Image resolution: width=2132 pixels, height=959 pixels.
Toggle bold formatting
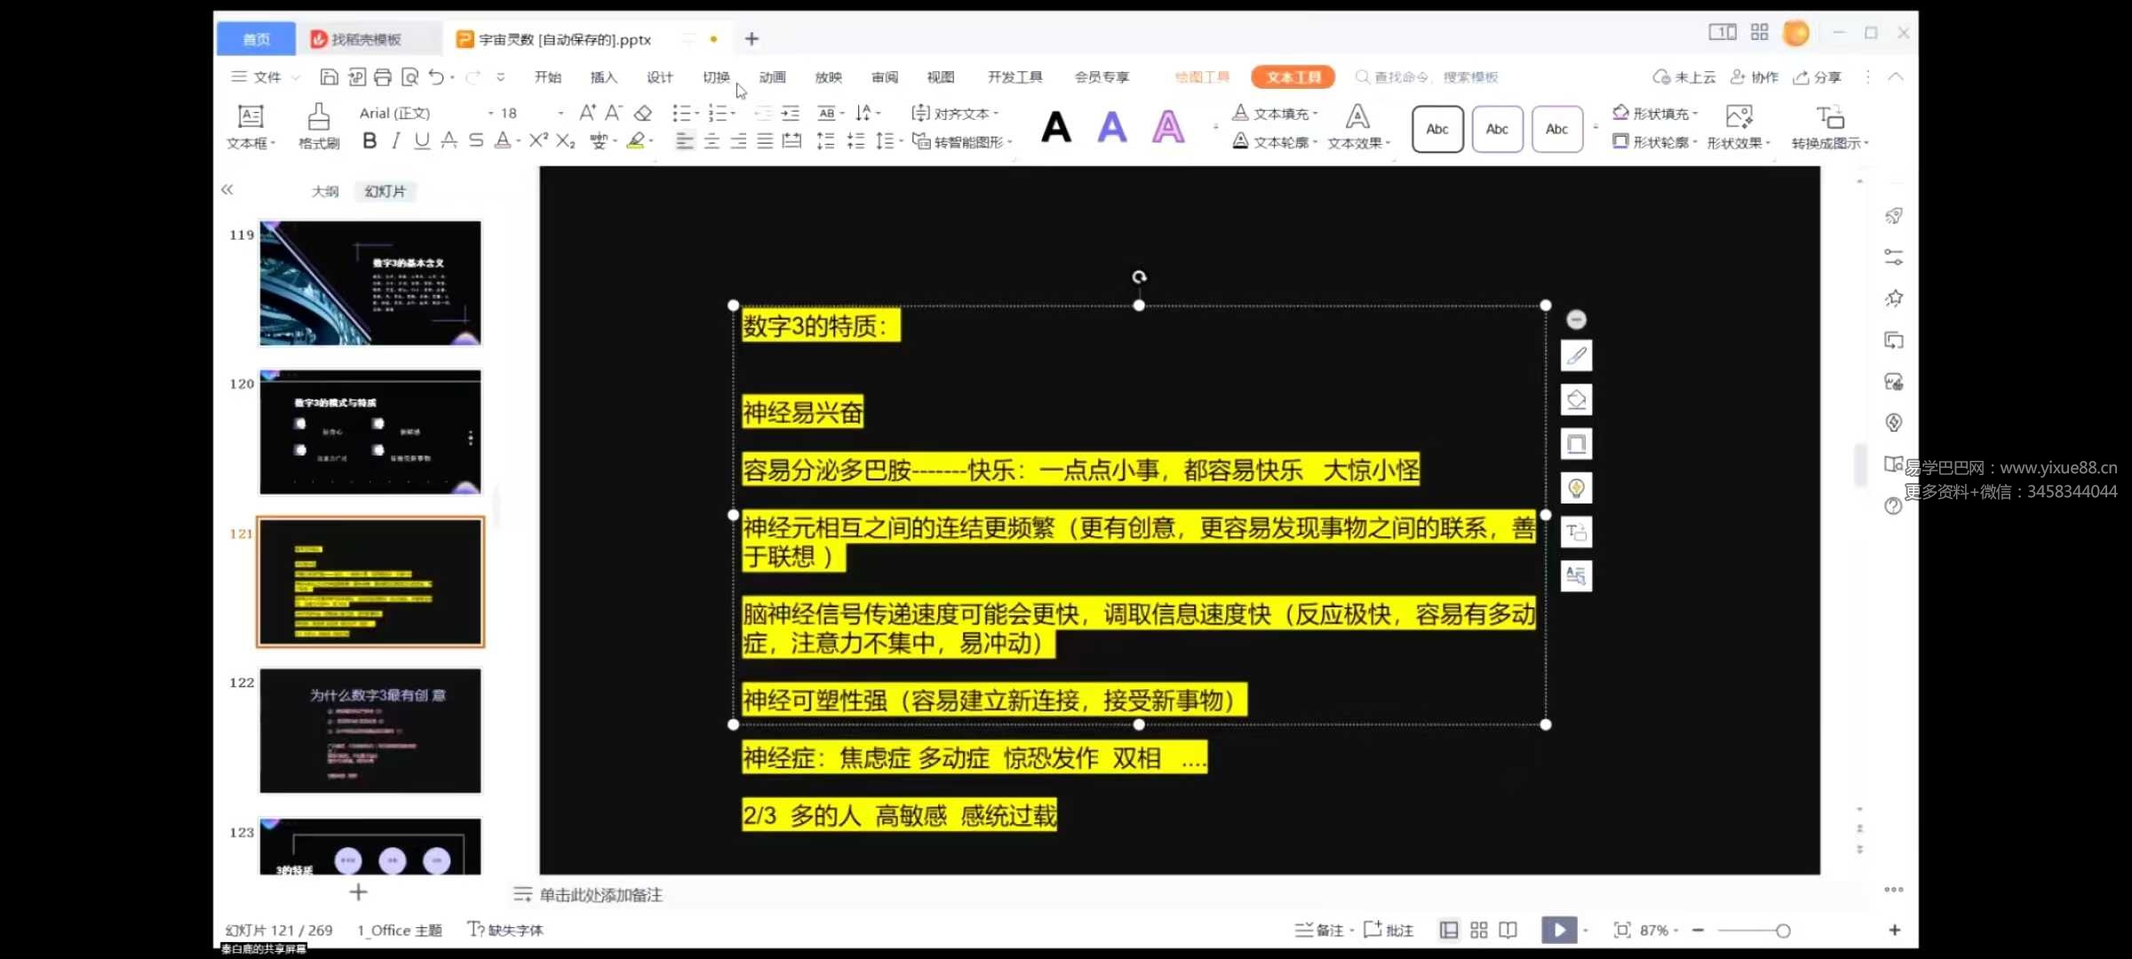(370, 141)
